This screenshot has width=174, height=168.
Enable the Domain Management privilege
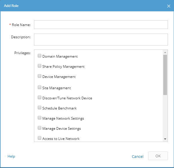40,56
